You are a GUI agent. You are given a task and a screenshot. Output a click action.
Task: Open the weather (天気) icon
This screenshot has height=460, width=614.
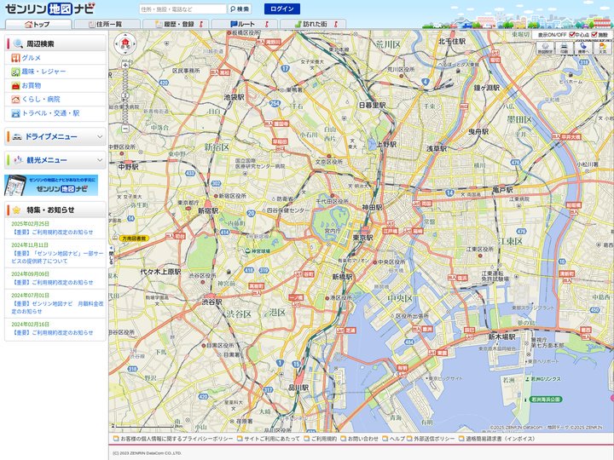602,48
